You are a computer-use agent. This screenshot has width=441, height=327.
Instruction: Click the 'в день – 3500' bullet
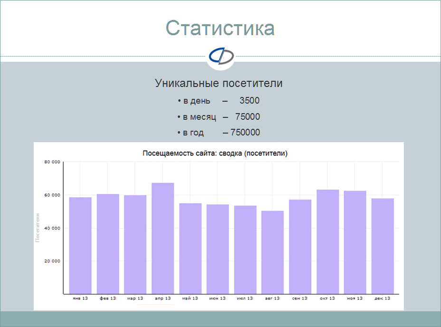tap(219, 101)
